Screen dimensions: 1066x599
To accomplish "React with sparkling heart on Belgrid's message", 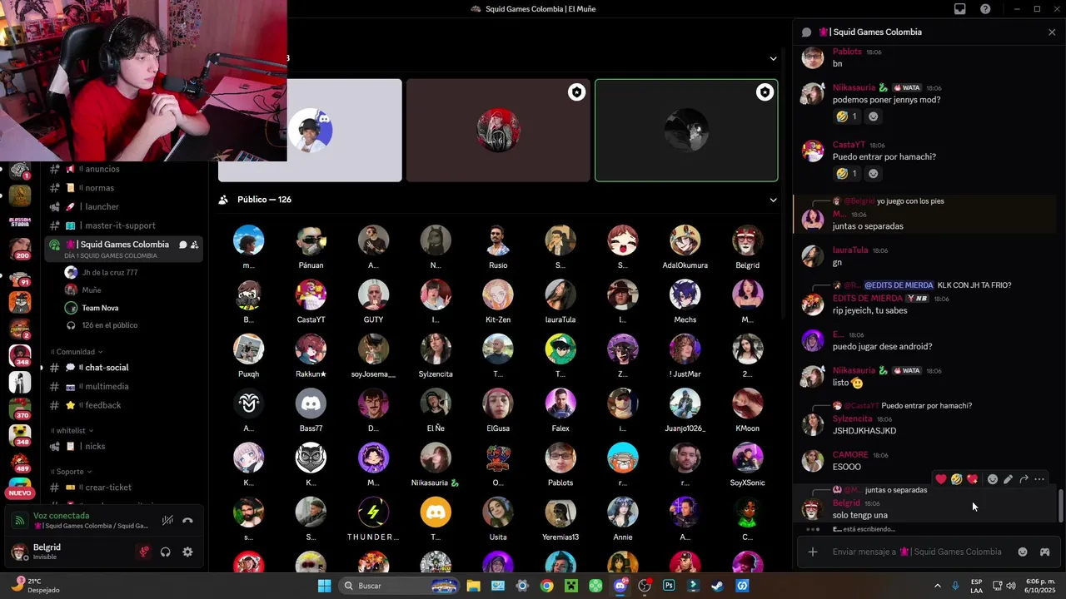I will pos(972,479).
